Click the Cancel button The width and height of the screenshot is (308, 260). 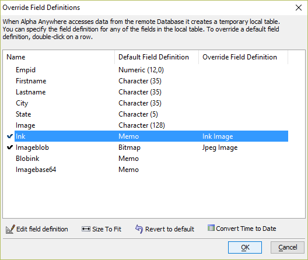coord(288,247)
